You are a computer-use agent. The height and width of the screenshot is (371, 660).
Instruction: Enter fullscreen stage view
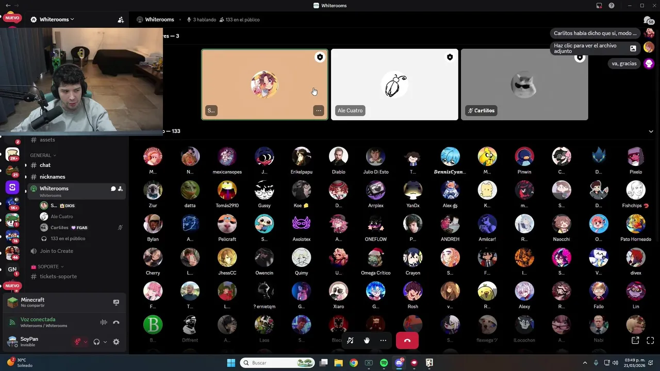(x=650, y=341)
